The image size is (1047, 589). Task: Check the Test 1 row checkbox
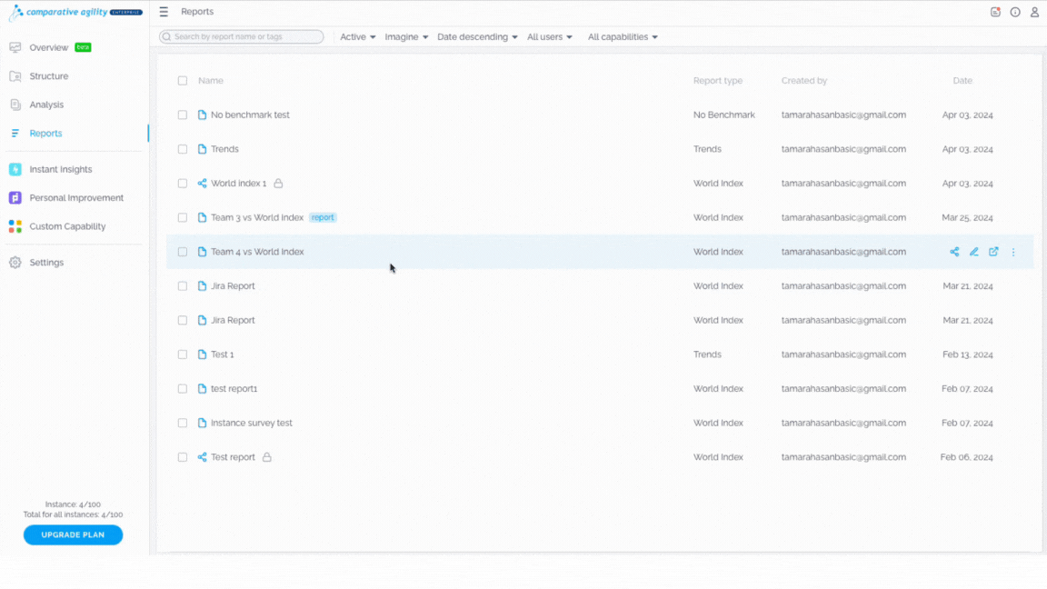(x=183, y=354)
